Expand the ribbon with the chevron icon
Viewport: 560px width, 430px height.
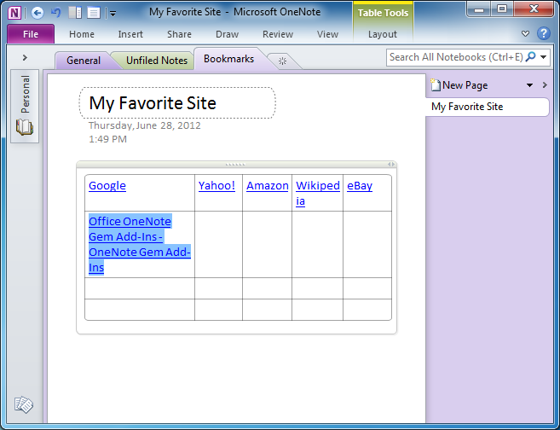(525, 33)
